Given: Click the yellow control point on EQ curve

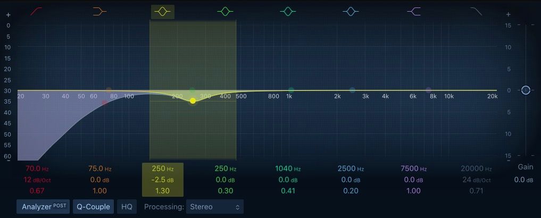Looking at the screenshot, I should 193,100.
